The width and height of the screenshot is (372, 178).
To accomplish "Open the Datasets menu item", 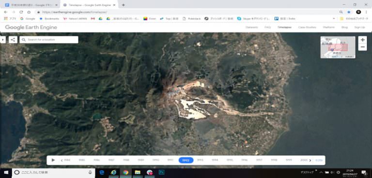I will click(252, 27).
